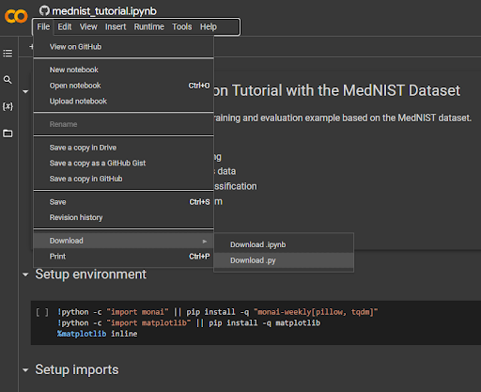Click the Colab logo

point(16,16)
